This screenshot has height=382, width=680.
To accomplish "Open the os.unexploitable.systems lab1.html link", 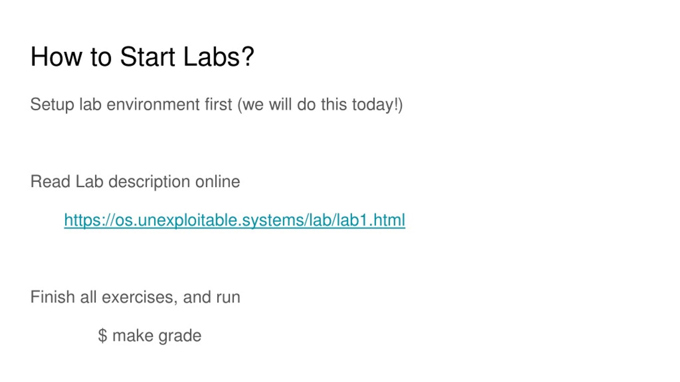I will (x=235, y=220).
